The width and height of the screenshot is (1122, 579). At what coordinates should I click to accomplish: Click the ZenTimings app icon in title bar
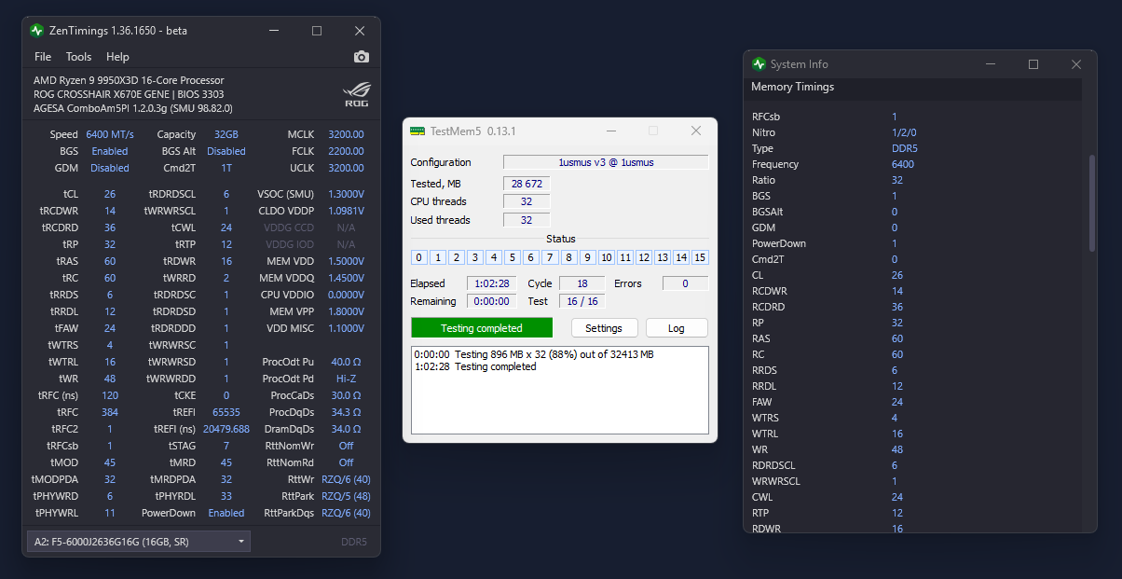click(37, 31)
